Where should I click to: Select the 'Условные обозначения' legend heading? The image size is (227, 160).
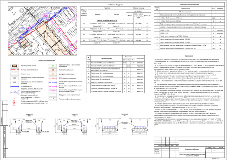tap(46, 61)
